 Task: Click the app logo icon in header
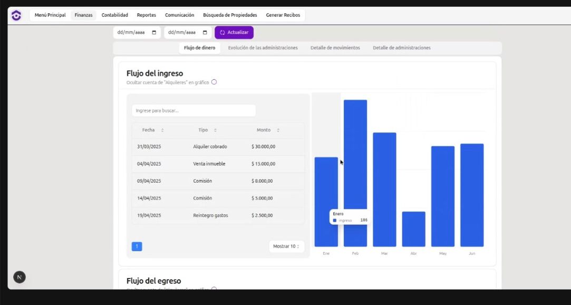(16, 15)
